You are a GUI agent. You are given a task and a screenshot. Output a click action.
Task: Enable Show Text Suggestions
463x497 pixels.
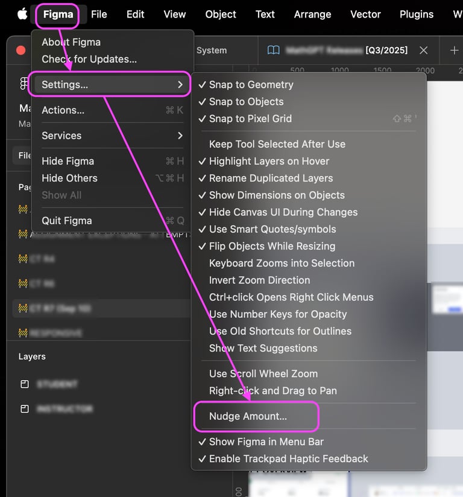pyautogui.click(x=309, y=349)
